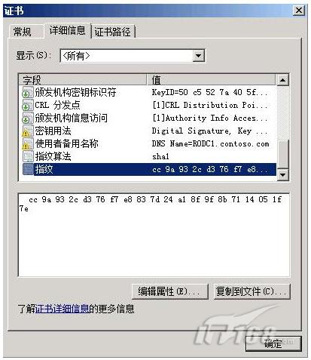Click the field list scroll up arrow
The height and width of the screenshot is (360, 311).
283,80
